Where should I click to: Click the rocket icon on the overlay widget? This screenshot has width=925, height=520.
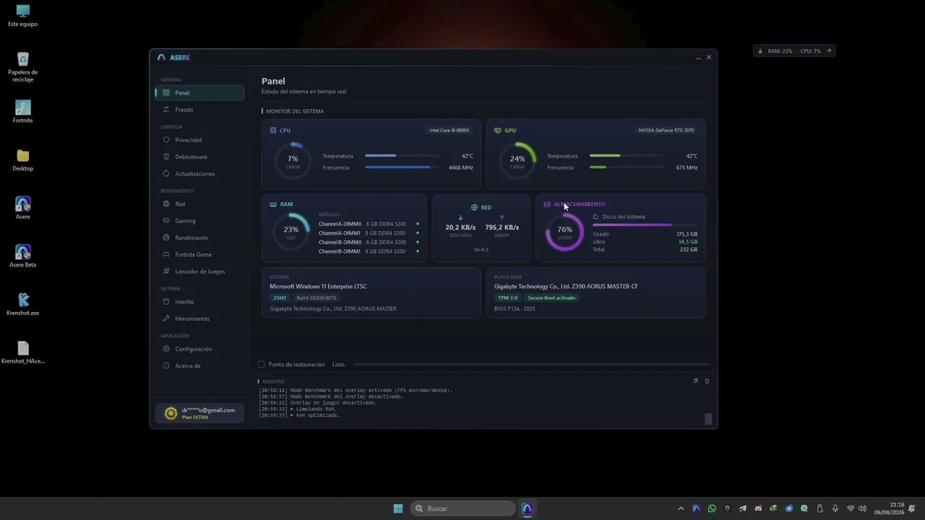tap(760, 51)
